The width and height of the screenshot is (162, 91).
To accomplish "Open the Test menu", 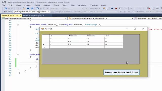I will pyautogui.click(x=73, y=5).
